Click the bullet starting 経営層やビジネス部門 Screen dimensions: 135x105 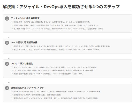point(37,95)
